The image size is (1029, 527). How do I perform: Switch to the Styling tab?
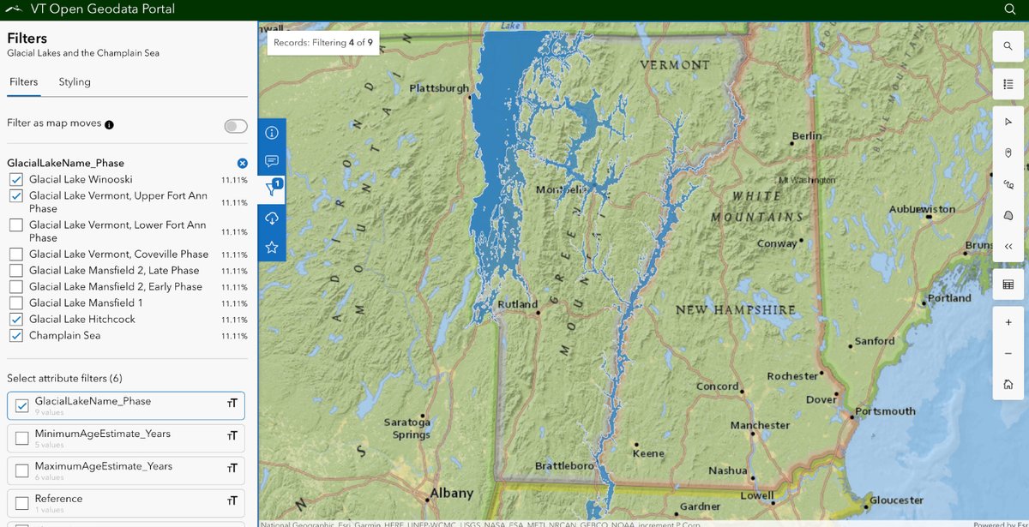click(x=75, y=82)
